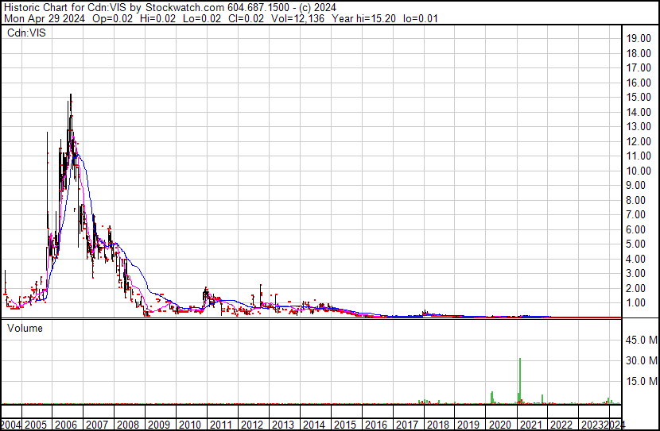Click the 19.00 price axis label
The image size is (660, 431).
click(639, 39)
